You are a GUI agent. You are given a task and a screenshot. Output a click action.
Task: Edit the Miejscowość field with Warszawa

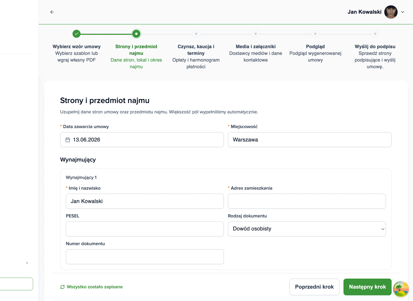click(x=310, y=140)
